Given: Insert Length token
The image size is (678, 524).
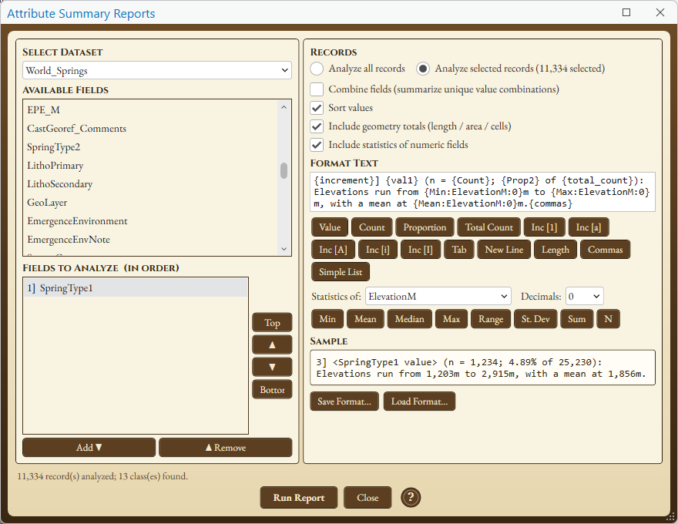Looking at the screenshot, I should pyautogui.click(x=555, y=250).
